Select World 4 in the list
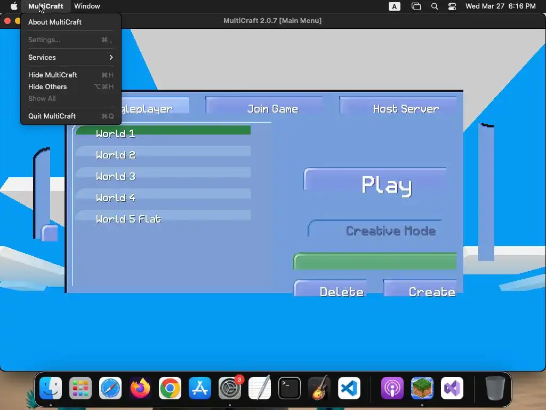Screen dimensions: 546x410 point(163,195)
